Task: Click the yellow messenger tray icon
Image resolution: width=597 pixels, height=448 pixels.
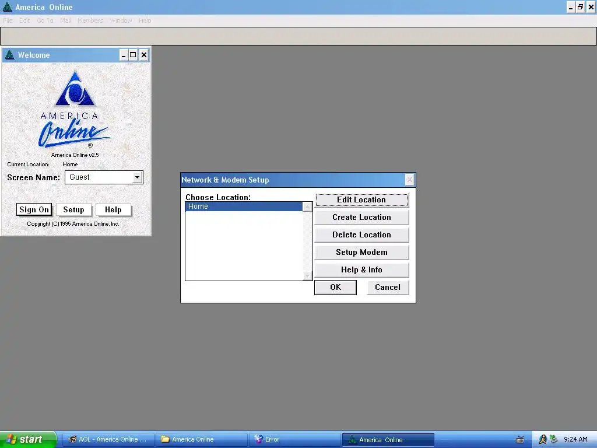Action: coord(543,439)
